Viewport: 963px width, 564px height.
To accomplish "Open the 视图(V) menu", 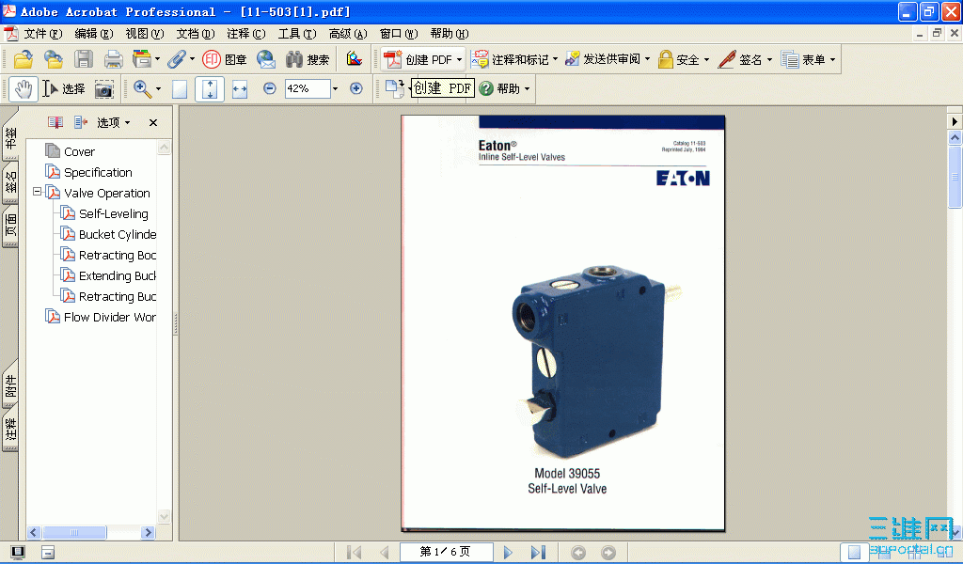I will click(144, 34).
